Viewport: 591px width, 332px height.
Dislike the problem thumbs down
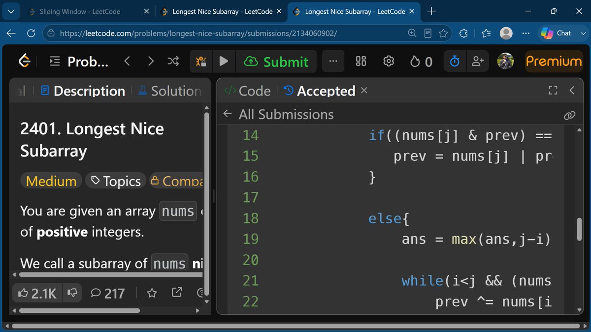pos(72,294)
